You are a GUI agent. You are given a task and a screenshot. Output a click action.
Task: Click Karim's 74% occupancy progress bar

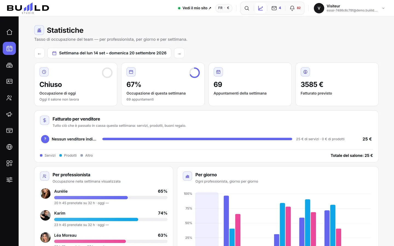pyautogui.click(x=111, y=219)
